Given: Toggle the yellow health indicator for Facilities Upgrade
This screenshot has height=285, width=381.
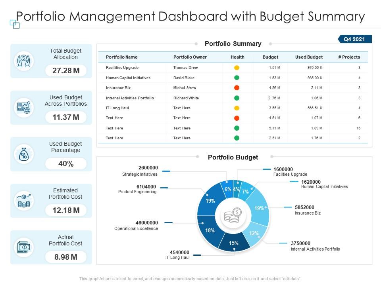Looking at the screenshot, I should (237, 67).
